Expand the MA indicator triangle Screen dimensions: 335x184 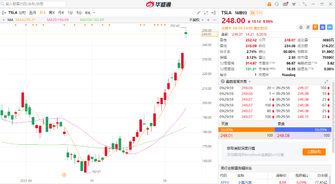[x=4, y=20]
